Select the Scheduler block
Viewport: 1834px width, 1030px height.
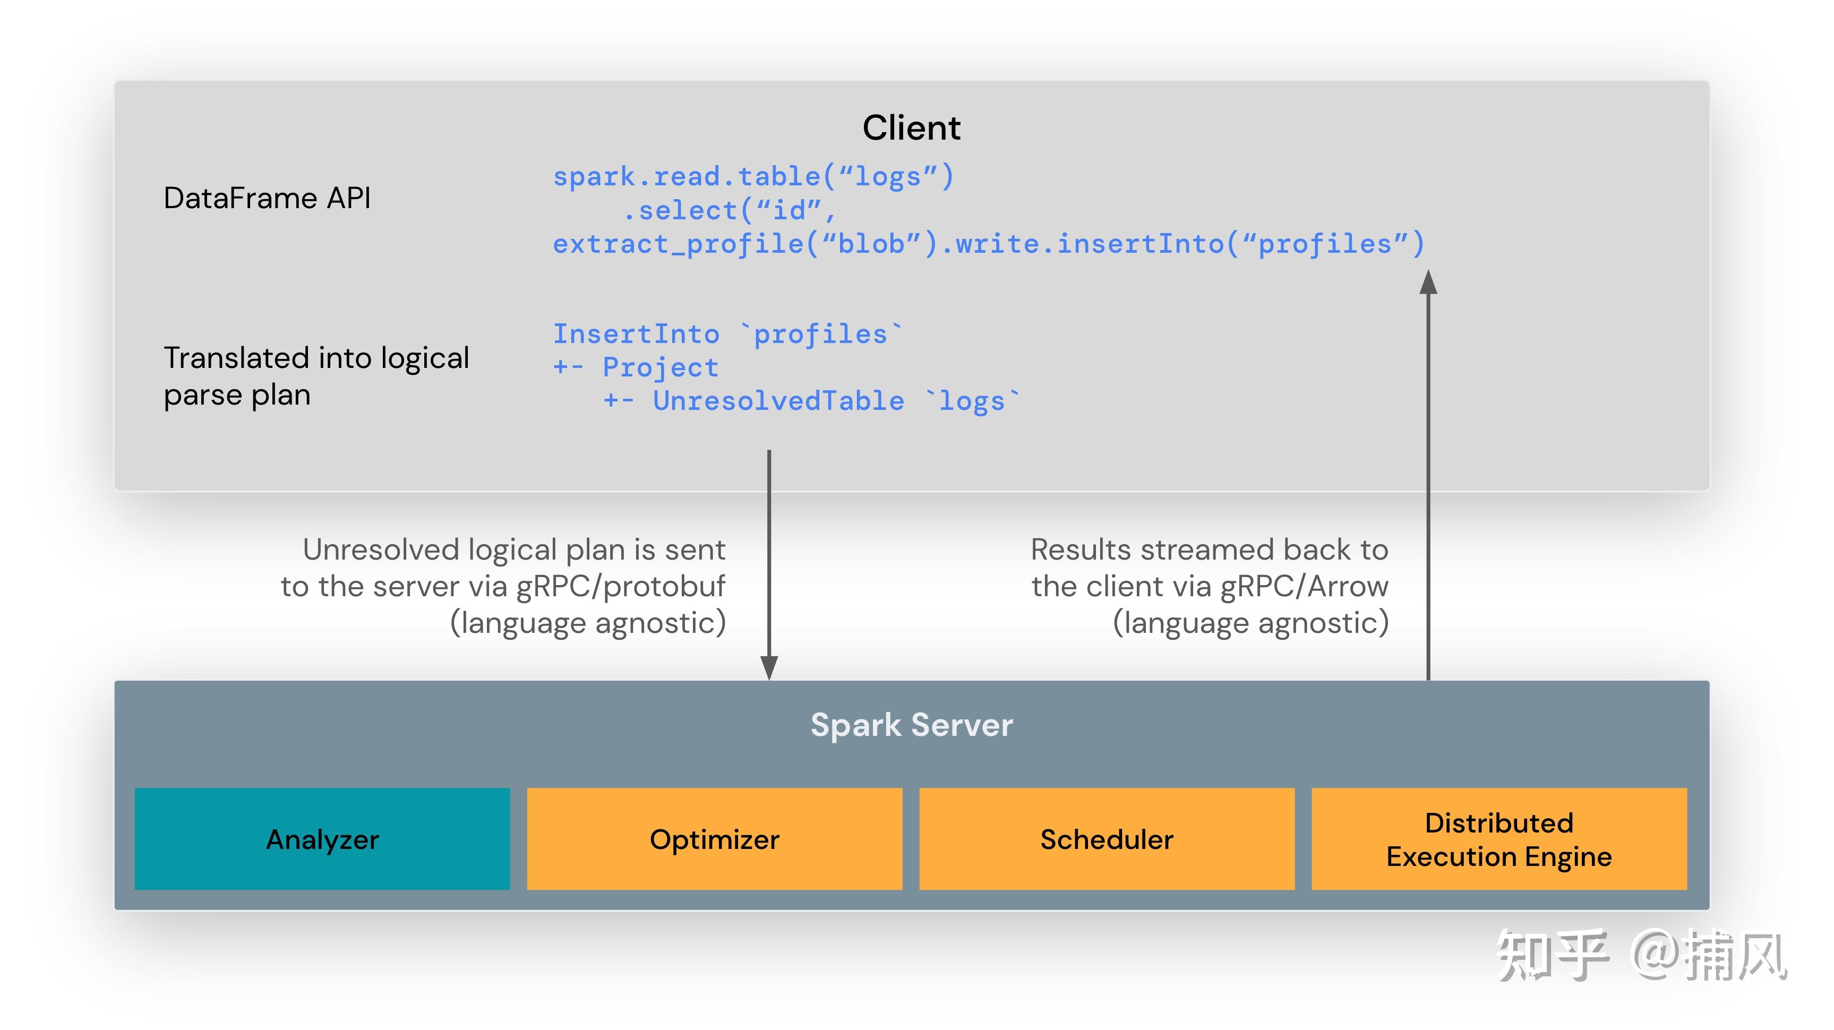pyautogui.click(x=1107, y=839)
